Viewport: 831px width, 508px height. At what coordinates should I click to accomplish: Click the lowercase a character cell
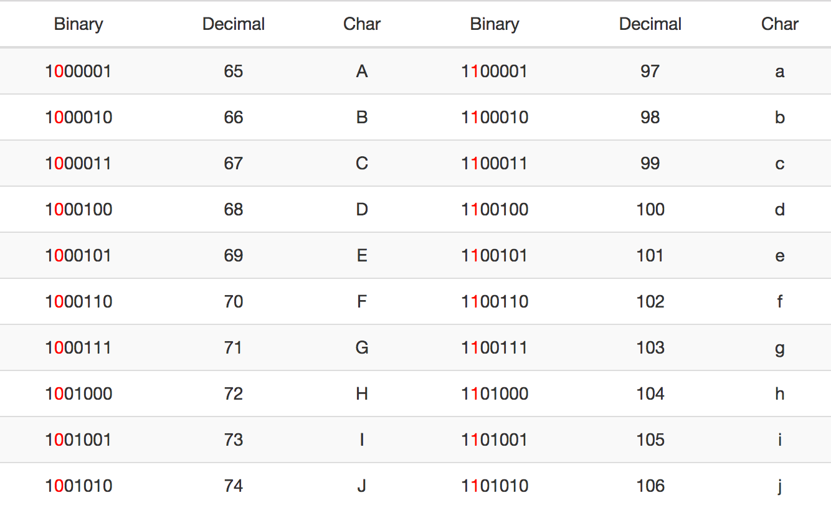coord(780,72)
